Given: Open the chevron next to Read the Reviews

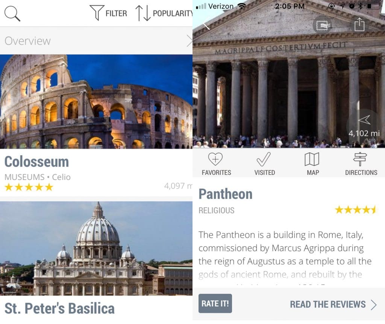Looking at the screenshot, I should pyautogui.click(x=374, y=305).
